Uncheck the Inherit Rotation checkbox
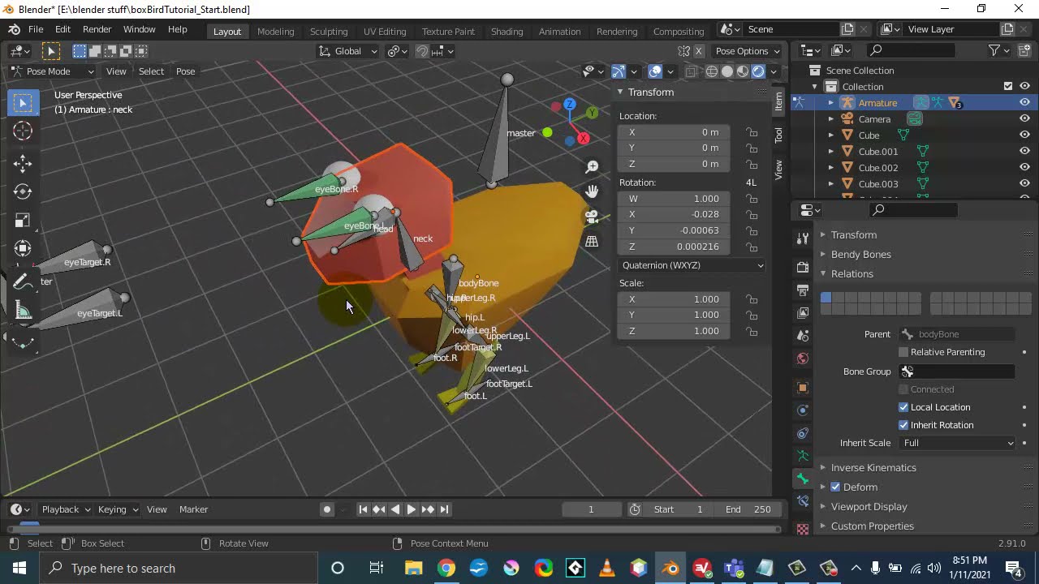The height and width of the screenshot is (584, 1039). 903,425
